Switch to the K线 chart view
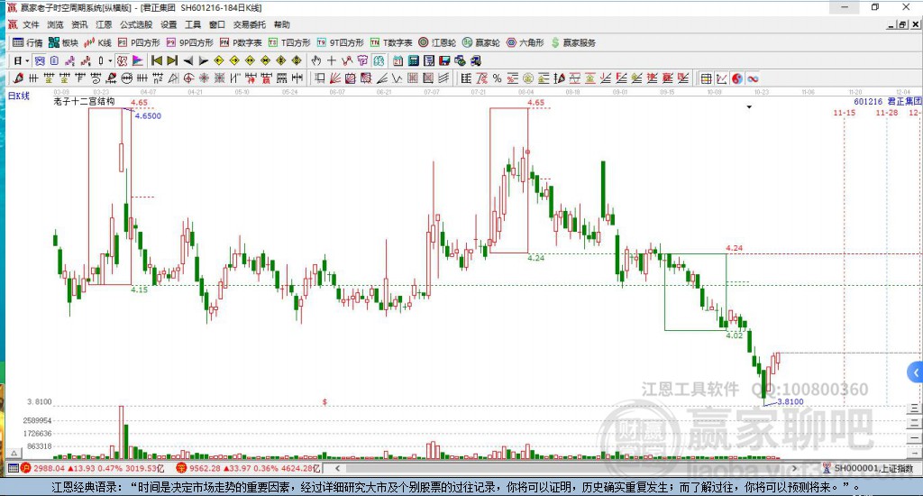 click(x=97, y=42)
